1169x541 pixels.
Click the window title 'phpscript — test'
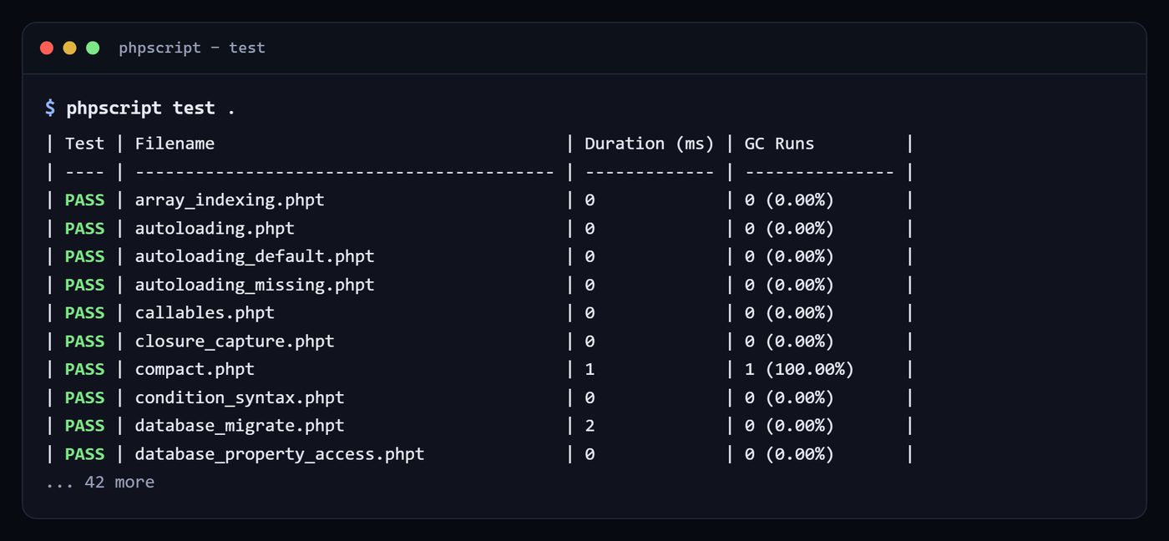192,48
